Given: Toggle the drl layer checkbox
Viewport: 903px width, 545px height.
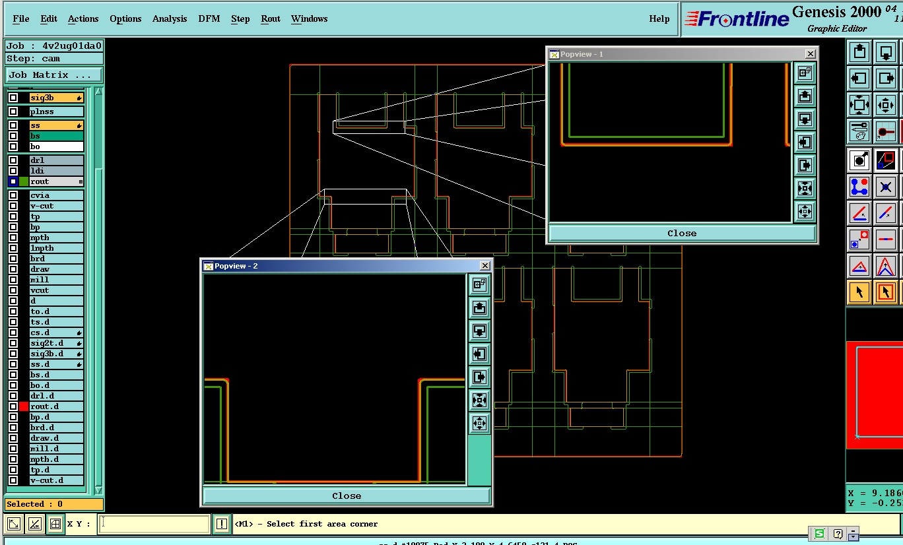Looking at the screenshot, I should coord(13,160).
